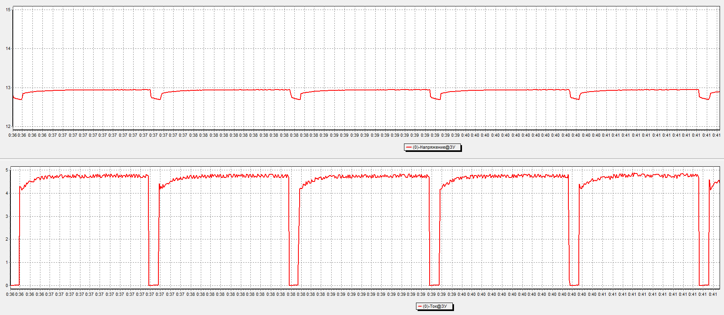Viewport: 724px width, 315px height.
Task: Click first 0:36 time label under voltage chart
Action: click(12, 135)
